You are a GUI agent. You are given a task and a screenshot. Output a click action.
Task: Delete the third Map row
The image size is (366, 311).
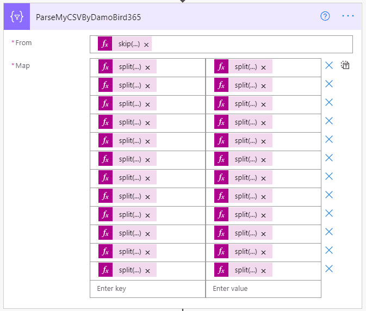(x=329, y=102)
